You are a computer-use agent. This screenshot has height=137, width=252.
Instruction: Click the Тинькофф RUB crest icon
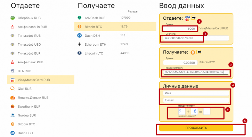pos(13,36)
